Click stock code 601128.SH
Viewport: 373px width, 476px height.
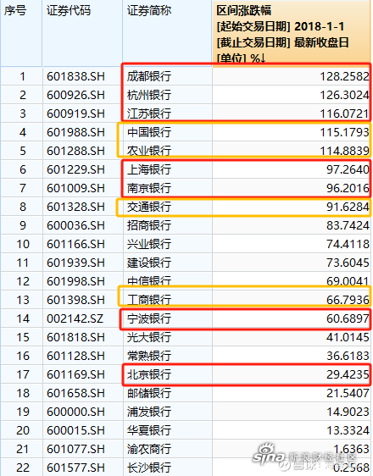click(76, 356)
